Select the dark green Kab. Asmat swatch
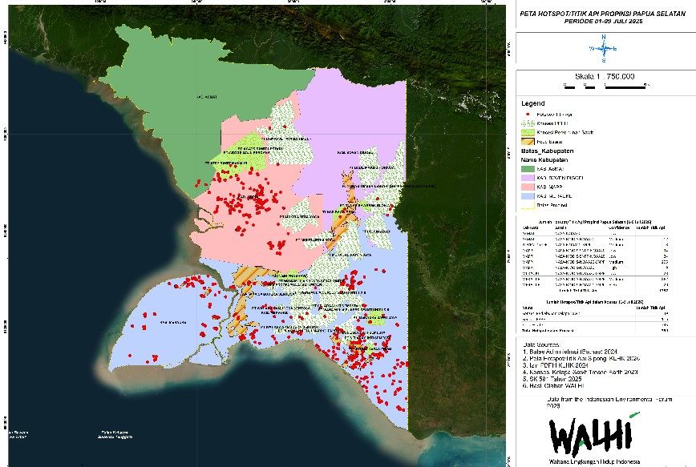The image size is (696, 467). point(528,168)
